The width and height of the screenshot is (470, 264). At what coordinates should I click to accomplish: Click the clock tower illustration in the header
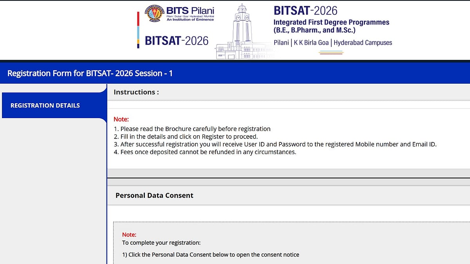pyautogui.click(x=242, y=31)
